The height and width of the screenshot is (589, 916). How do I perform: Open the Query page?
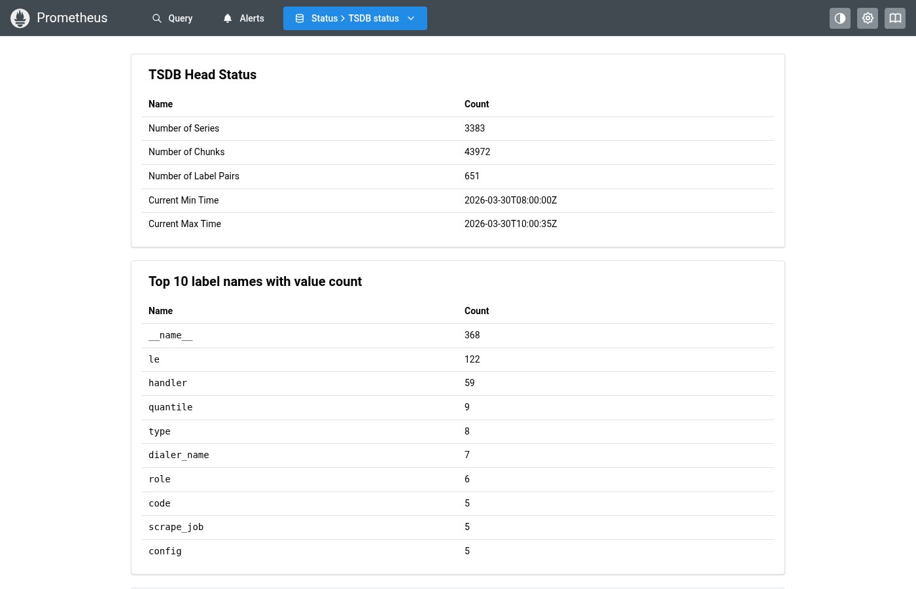point(173,18)
